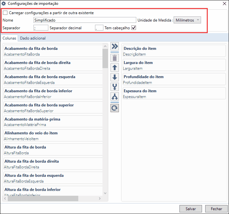The width and height of the screenshot is (229, 214).
Task: Open the Unidade de Medida dropdown
Action: coord(187,20)
